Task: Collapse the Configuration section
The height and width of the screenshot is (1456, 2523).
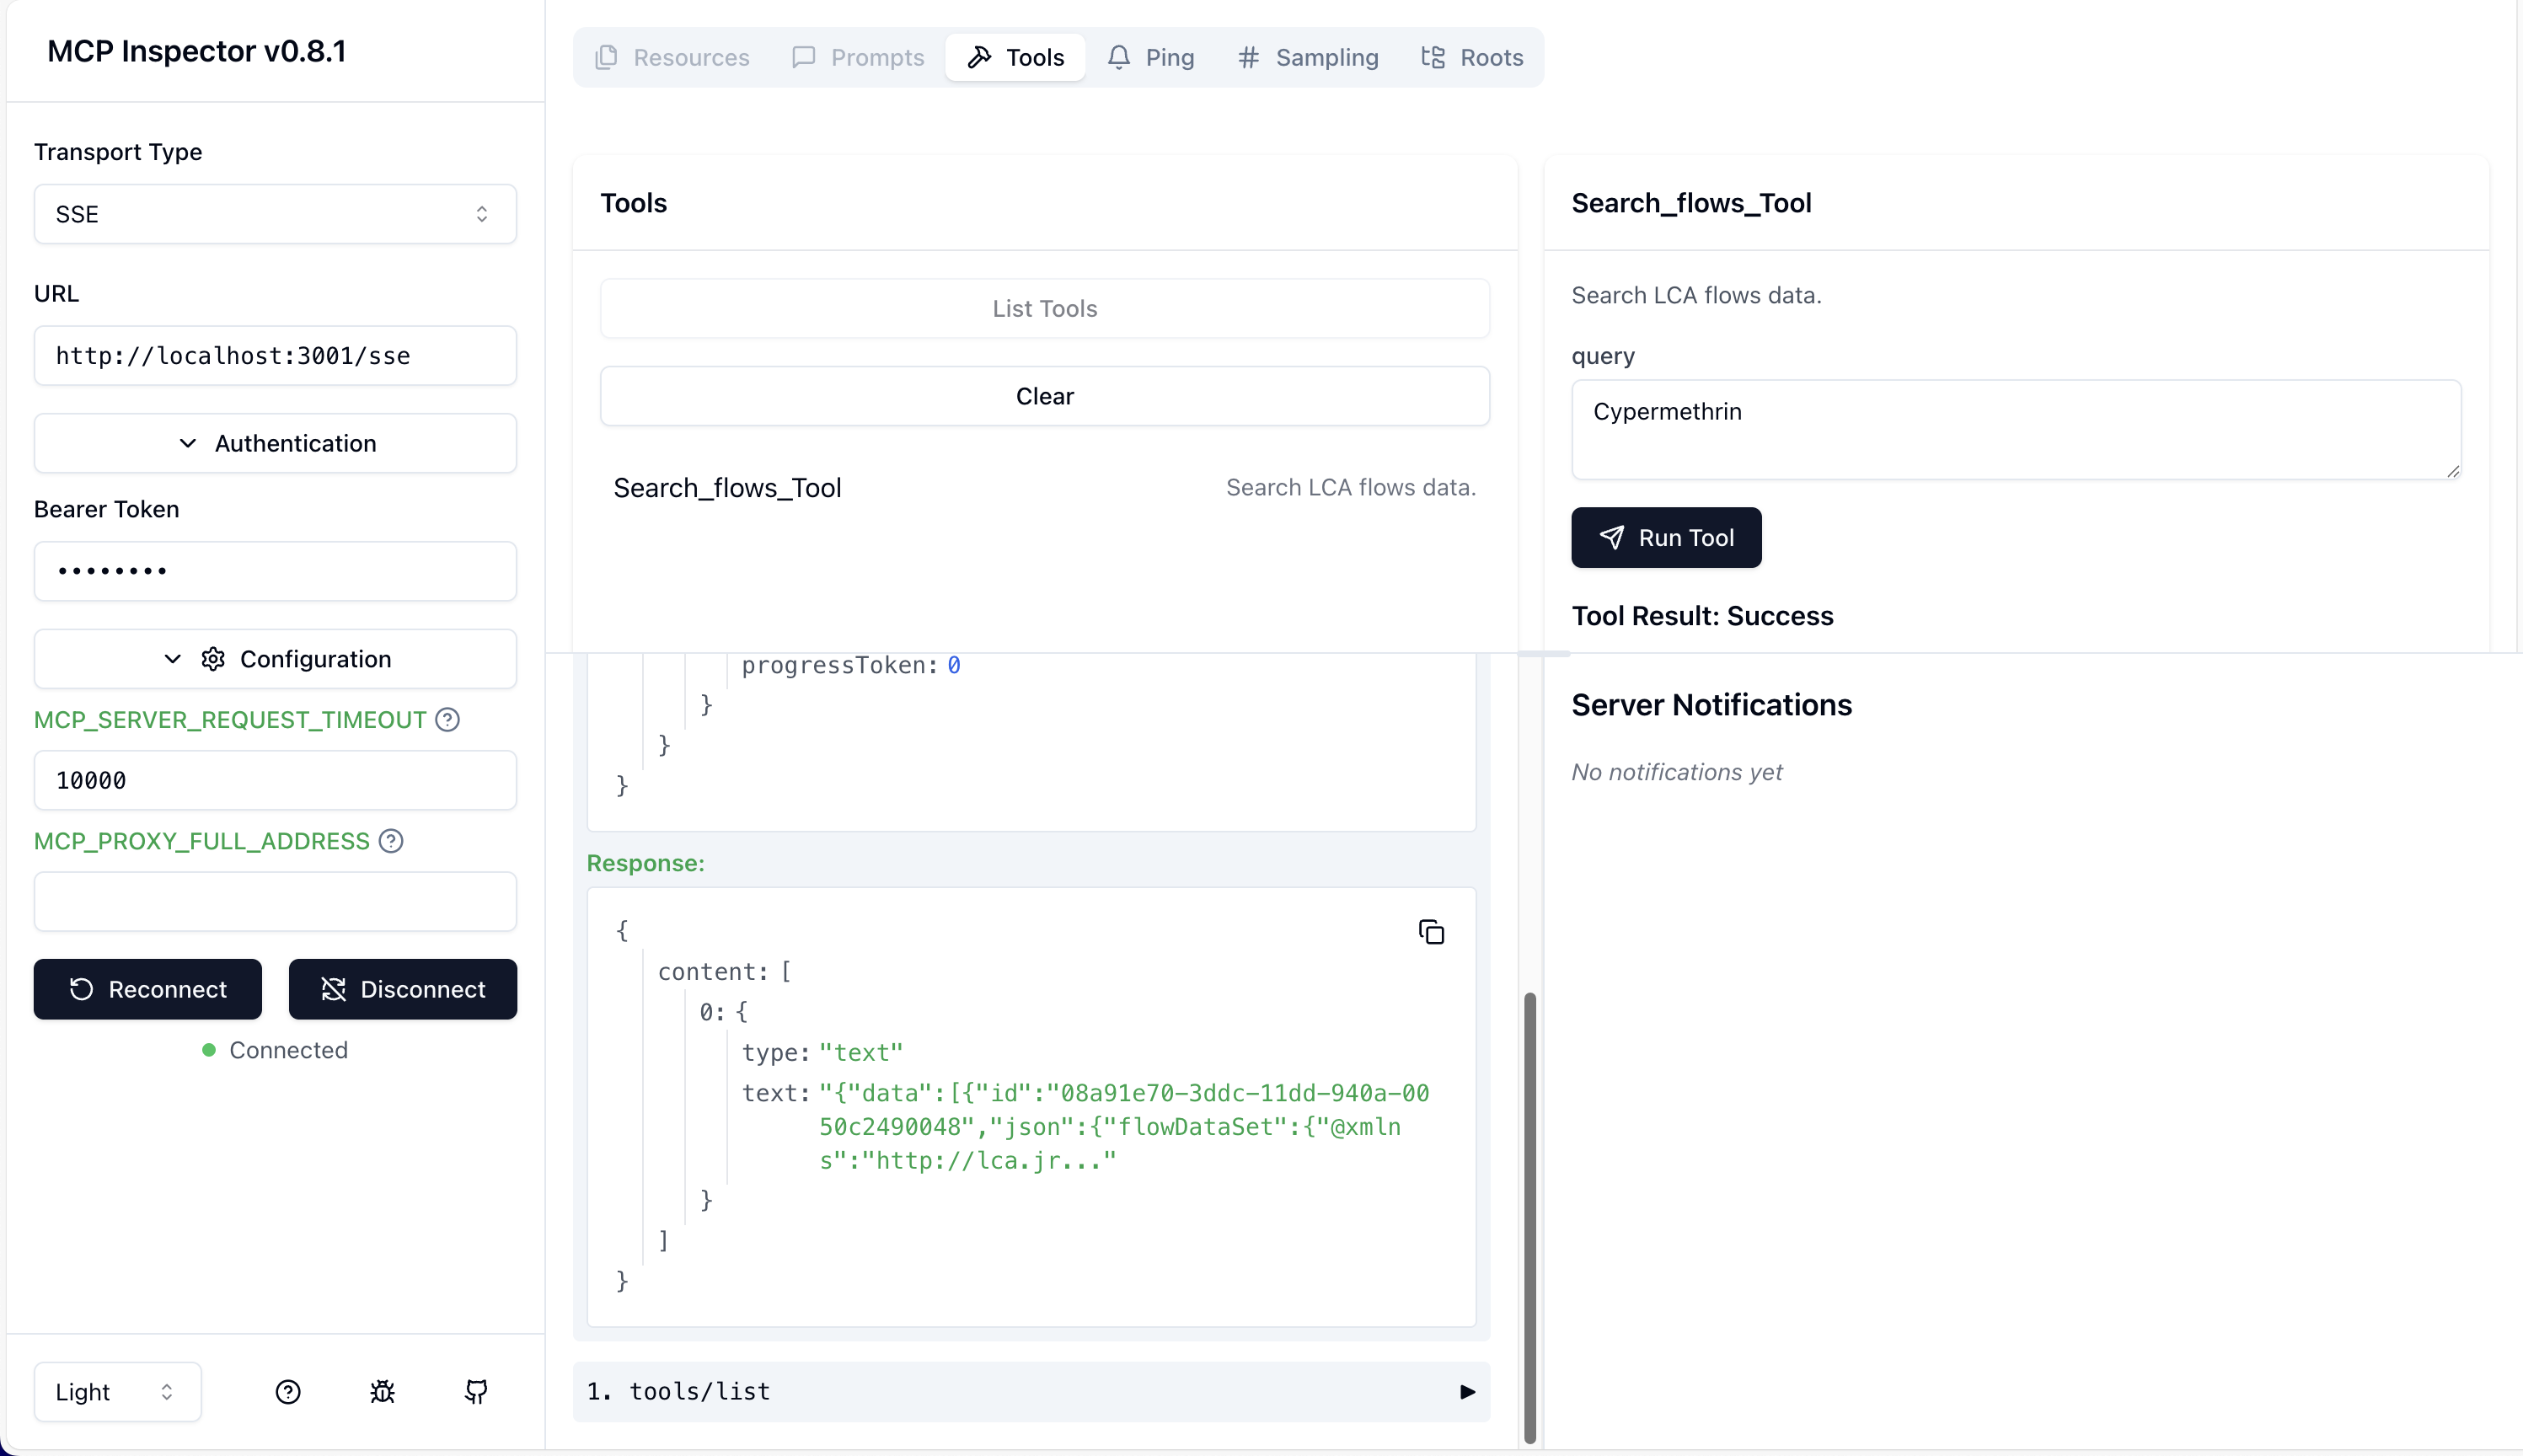Action: [275, 658]
